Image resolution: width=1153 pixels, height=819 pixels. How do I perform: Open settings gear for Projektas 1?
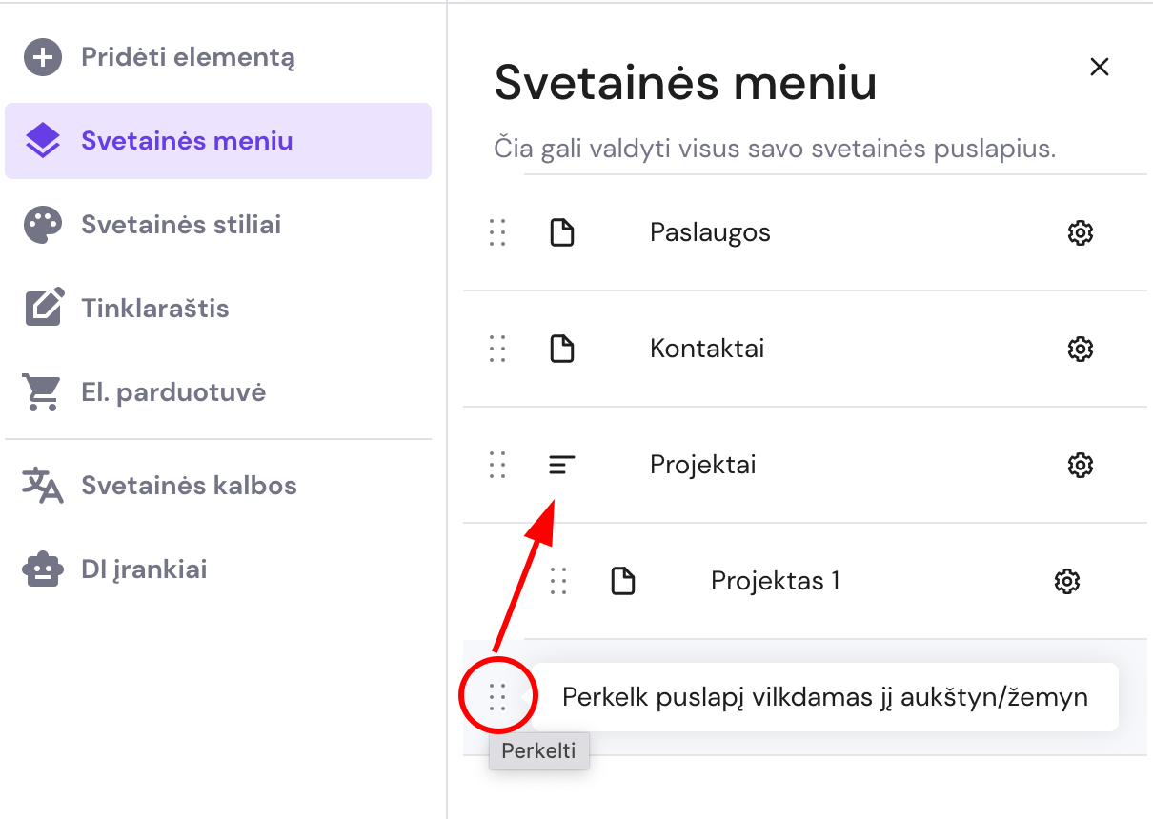tap(1067, 581)
